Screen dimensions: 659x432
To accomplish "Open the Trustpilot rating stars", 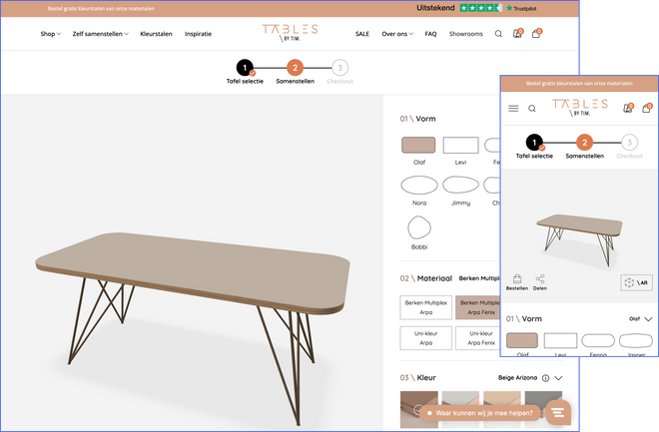I will [x=481, y=8].
